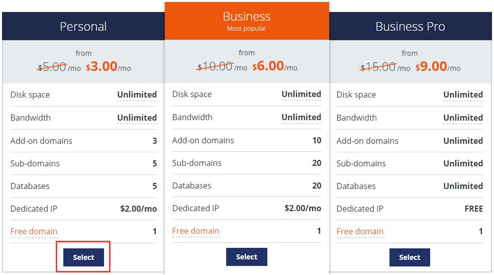Click the Personal plan header
The width and height of the screenshot is (494, 275).
(83, 26)
